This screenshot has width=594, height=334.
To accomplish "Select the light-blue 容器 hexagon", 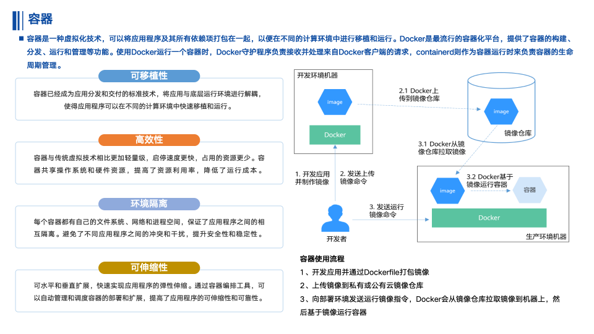I will [530, 190].
